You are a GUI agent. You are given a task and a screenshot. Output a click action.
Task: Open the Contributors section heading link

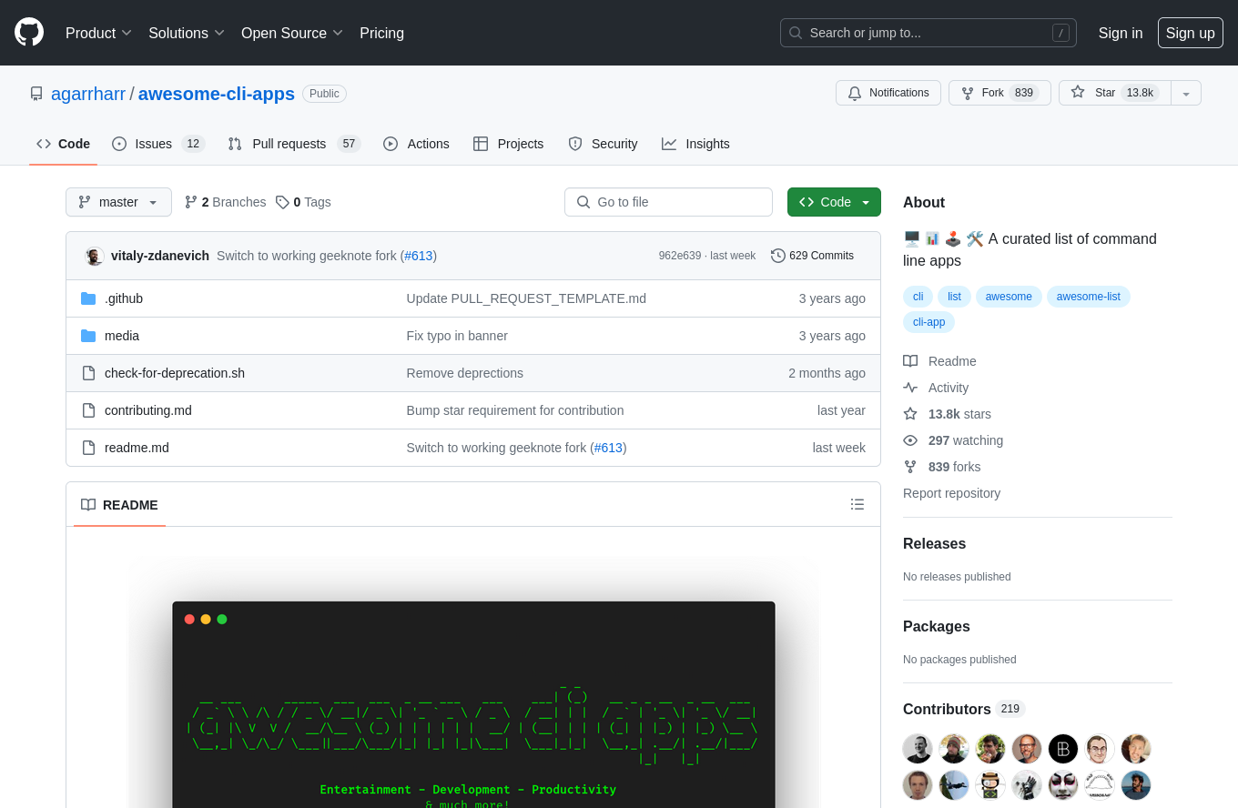click(x=964, y=709)
